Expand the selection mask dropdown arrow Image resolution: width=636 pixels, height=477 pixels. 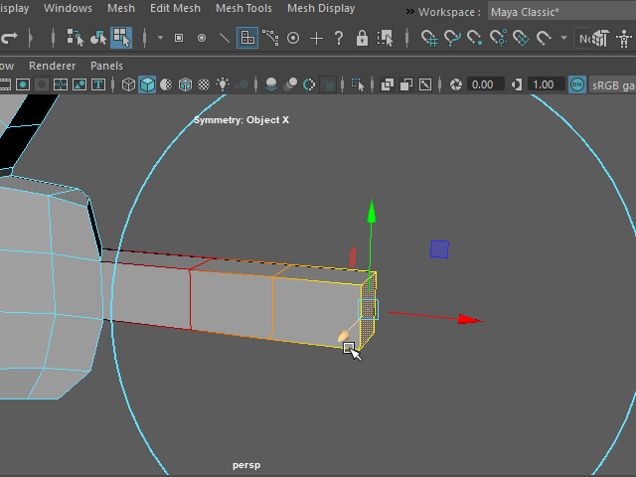click(x=159, y=38)
